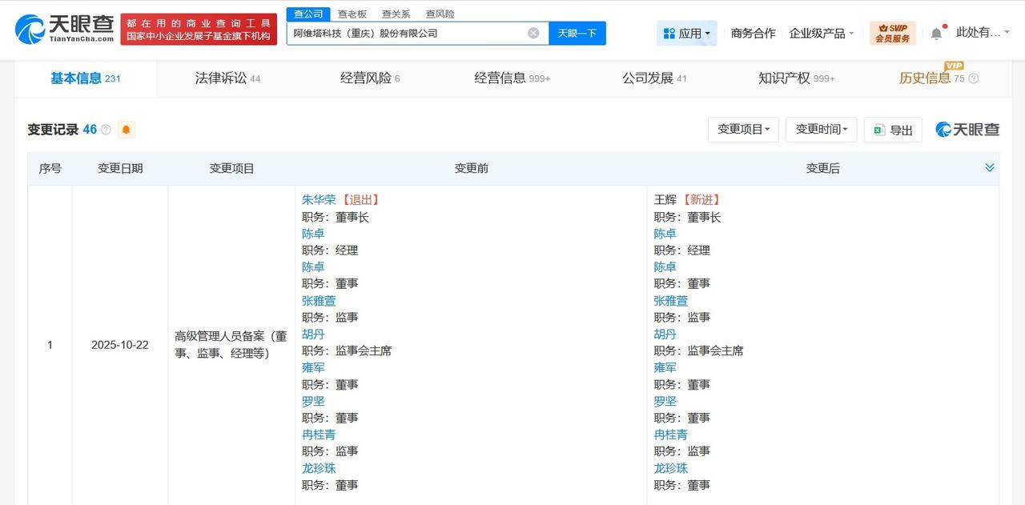Image resolution: width=1025 pixels, height=505 pixels.
Task: Select the 历史信息 VIP tab
Action: [x=932, y=78]
